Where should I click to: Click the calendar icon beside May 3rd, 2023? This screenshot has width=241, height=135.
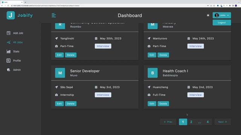click(96, 87)
